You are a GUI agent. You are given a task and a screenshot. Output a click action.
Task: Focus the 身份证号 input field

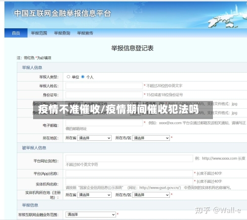(x=104, y=95)
